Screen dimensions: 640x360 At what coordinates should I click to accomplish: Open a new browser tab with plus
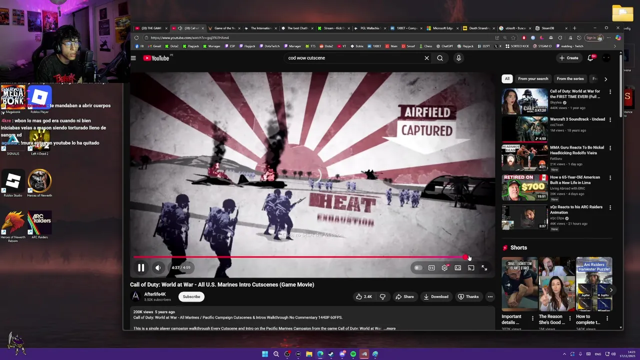click(574, 28)
